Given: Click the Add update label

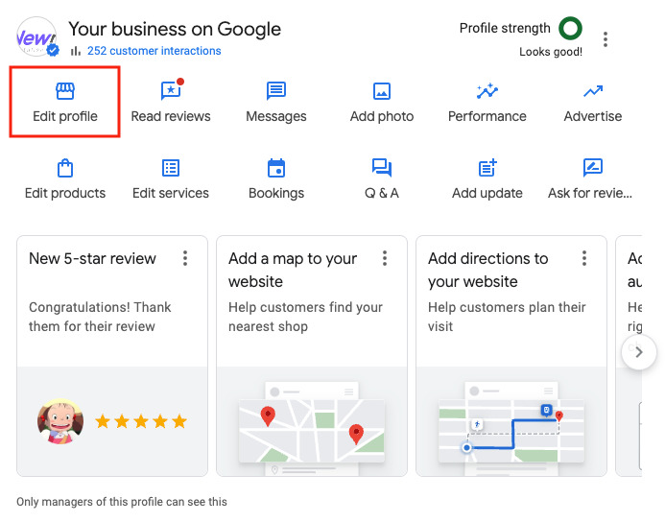Looking at the screenshot, I should [487, 194].
